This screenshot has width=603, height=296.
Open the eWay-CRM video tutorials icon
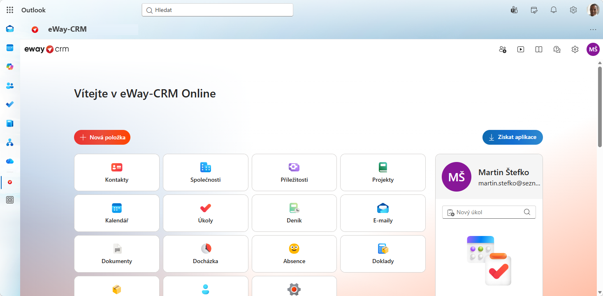click(x=521, y=49)
